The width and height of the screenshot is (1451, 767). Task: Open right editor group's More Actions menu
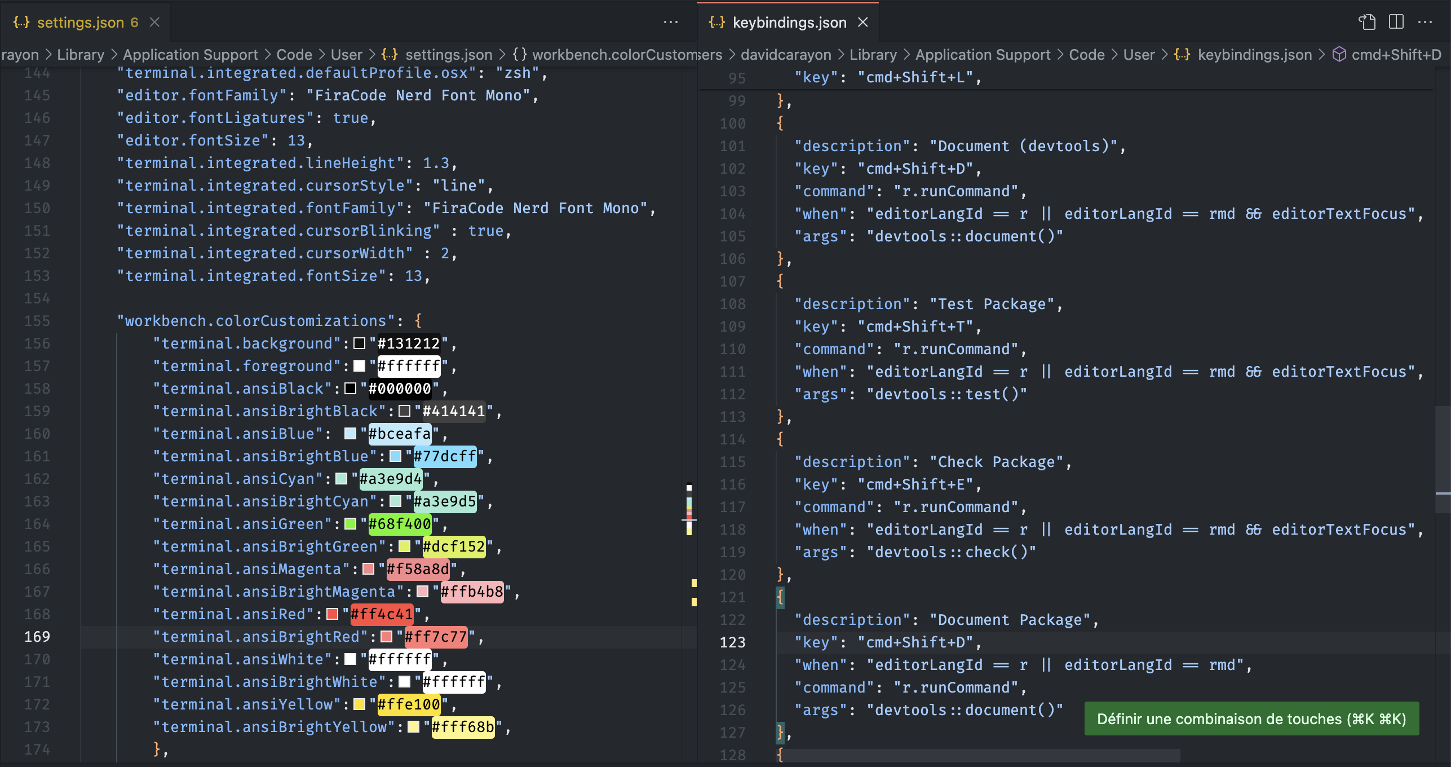pos(1425,22)
